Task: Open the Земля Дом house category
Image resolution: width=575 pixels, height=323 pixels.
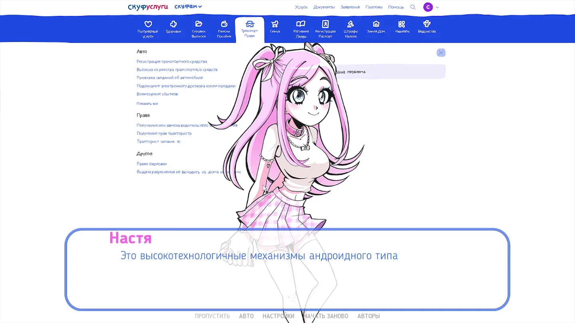Action: tap(376, 27)
